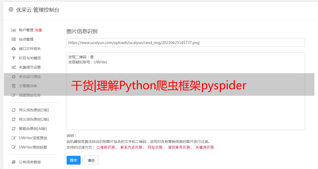Viewport: 318px width, 169px height.
Task: Focus the image URL input field
Action: point(186,42)
